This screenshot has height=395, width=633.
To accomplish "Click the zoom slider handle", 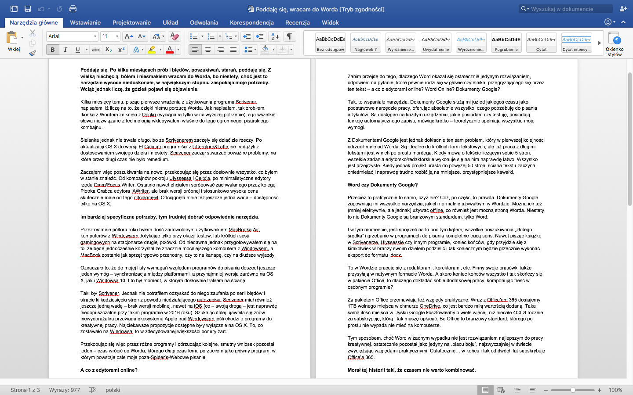I will tap(573, 390).
